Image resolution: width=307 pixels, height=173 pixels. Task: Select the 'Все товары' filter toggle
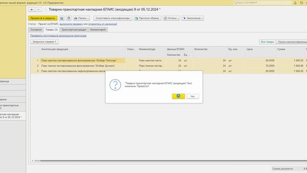tap(267, 42)
